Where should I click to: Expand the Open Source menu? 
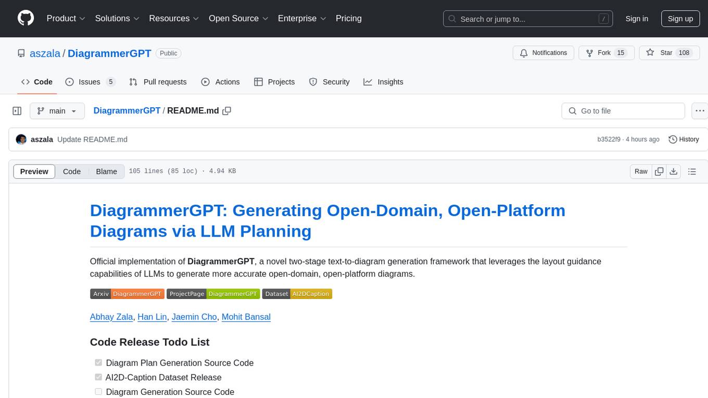tap(238, 18)
